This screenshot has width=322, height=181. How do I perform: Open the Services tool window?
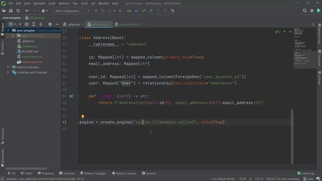(x=149, y=173)
